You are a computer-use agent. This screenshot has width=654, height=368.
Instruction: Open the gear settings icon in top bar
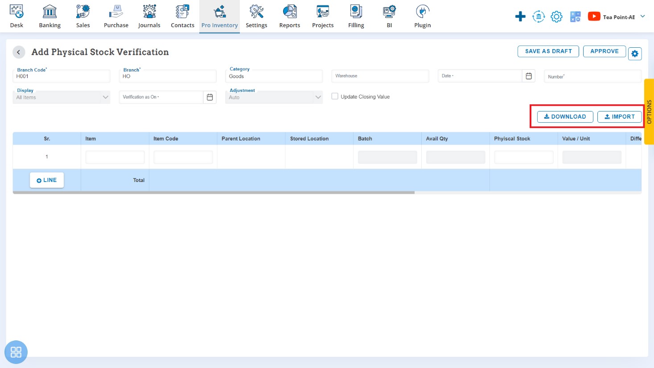pyautogui.click(x=556, y=17)
